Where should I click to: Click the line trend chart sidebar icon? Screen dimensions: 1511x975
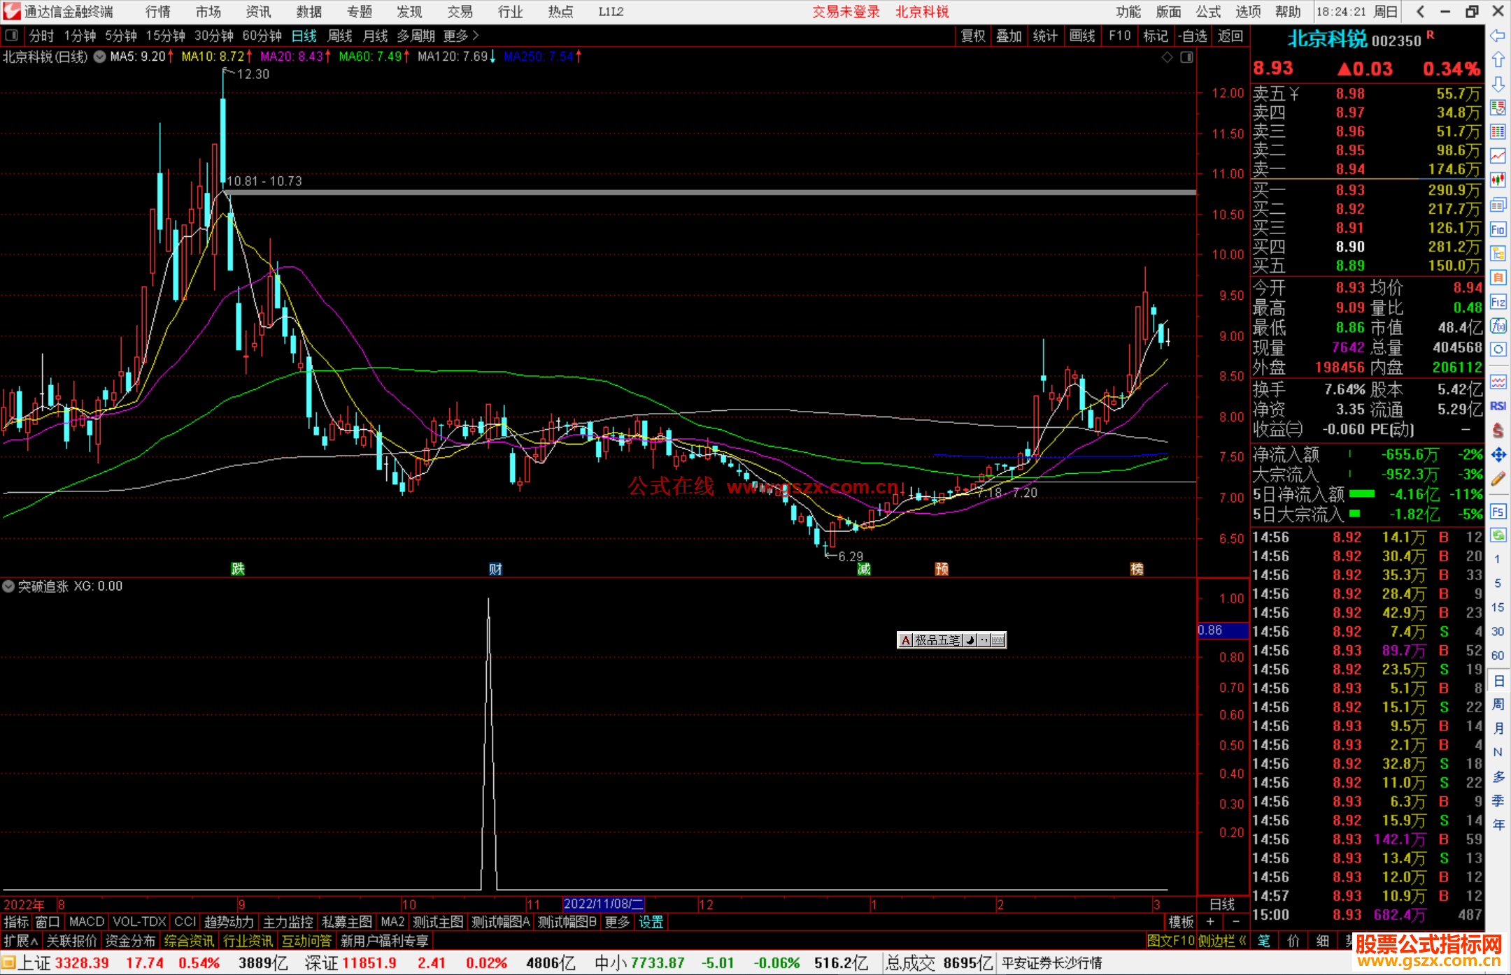click(x=1498, y=156)
